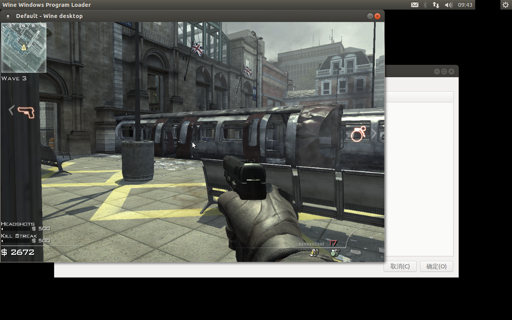
Task: Click the Kill Streak progress bar
Action: point(16,241)
